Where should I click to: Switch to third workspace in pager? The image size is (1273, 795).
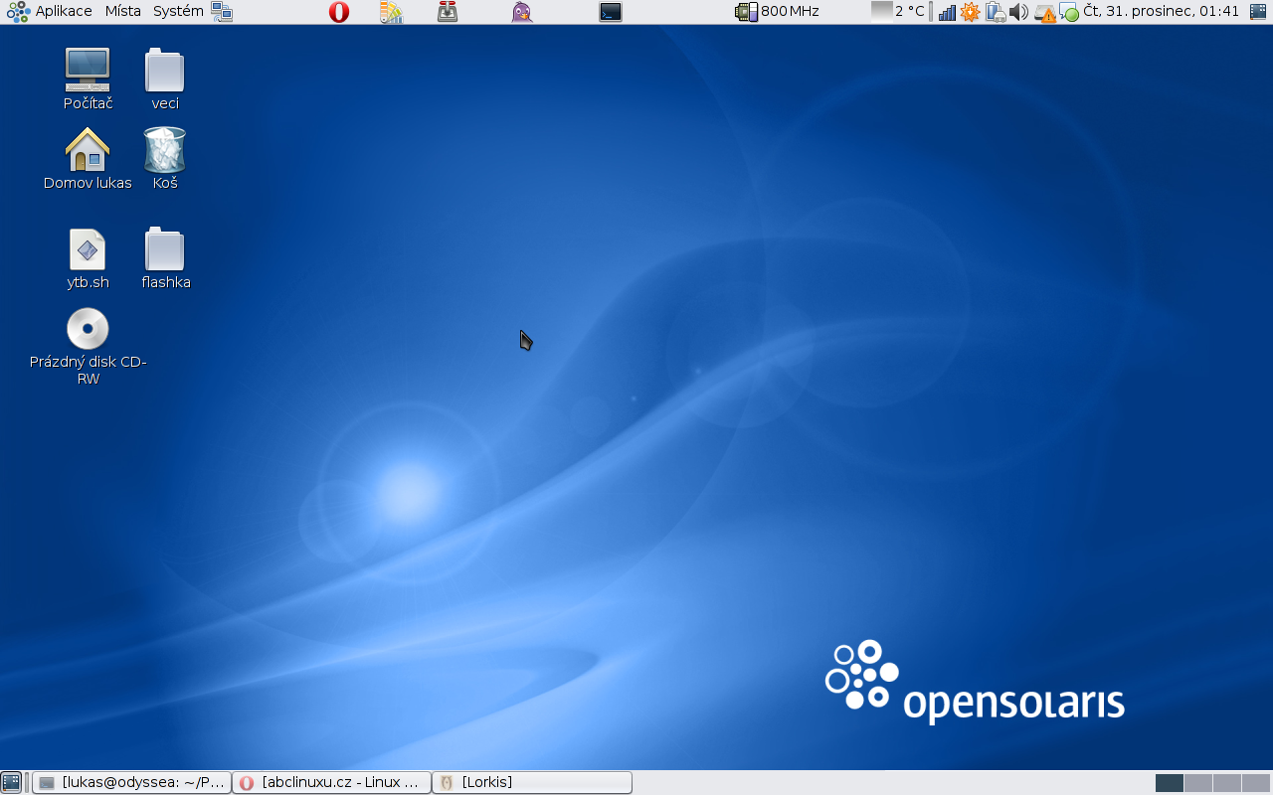(1227, 783)
